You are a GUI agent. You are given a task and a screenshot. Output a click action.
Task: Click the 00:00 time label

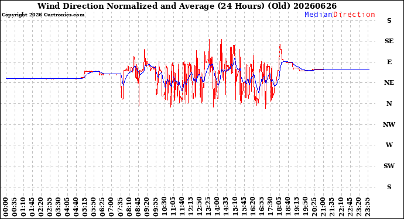pyautogui.click(x=6, y=207)
